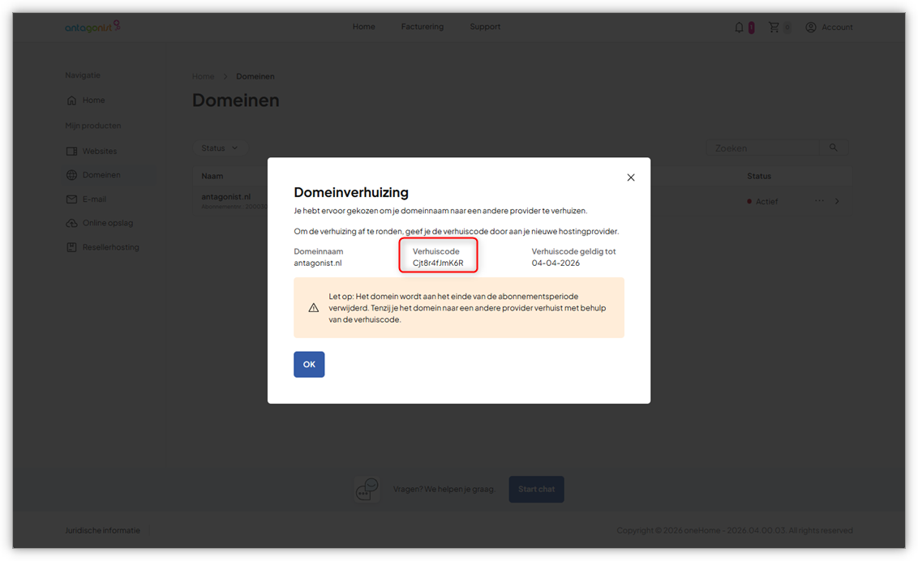This screenshot has height=561, width=918.
Task: Open Support in top menu
Action: pos(485,27)
